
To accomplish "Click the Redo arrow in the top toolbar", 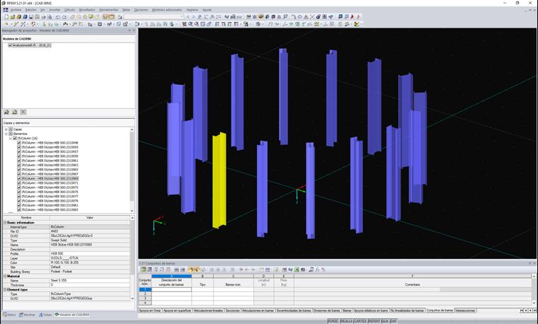I will point(64,16).
